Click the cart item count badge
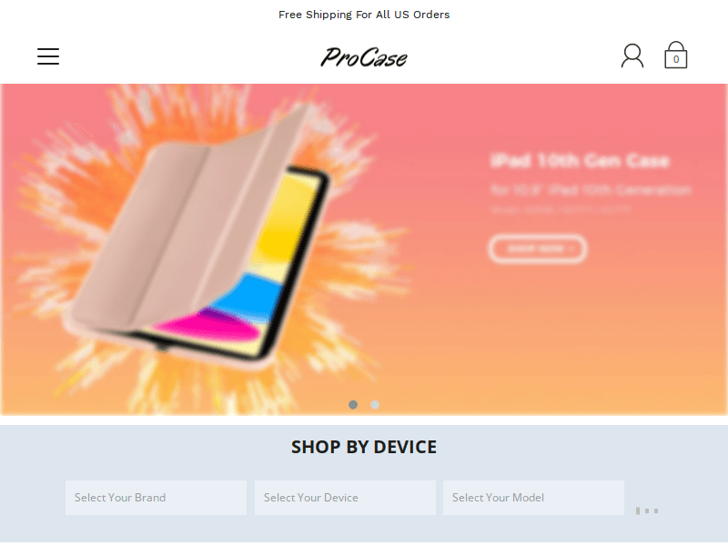The width and height of the screenshot is (728, 546). tap(676, 59)
